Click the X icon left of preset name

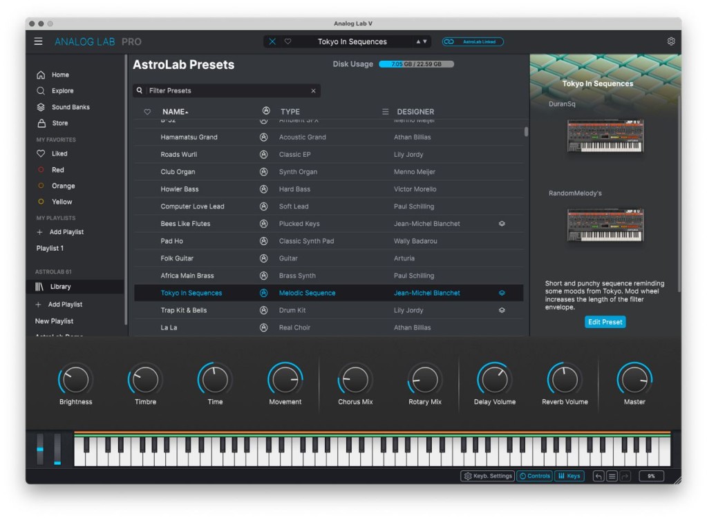click(x=272, y=41)
